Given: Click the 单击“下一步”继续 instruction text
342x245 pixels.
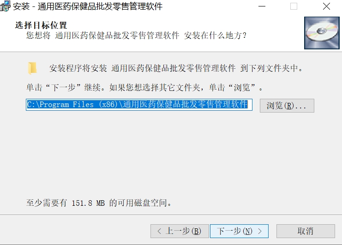Looking at the screenshot, I should [x=144, y=87].
